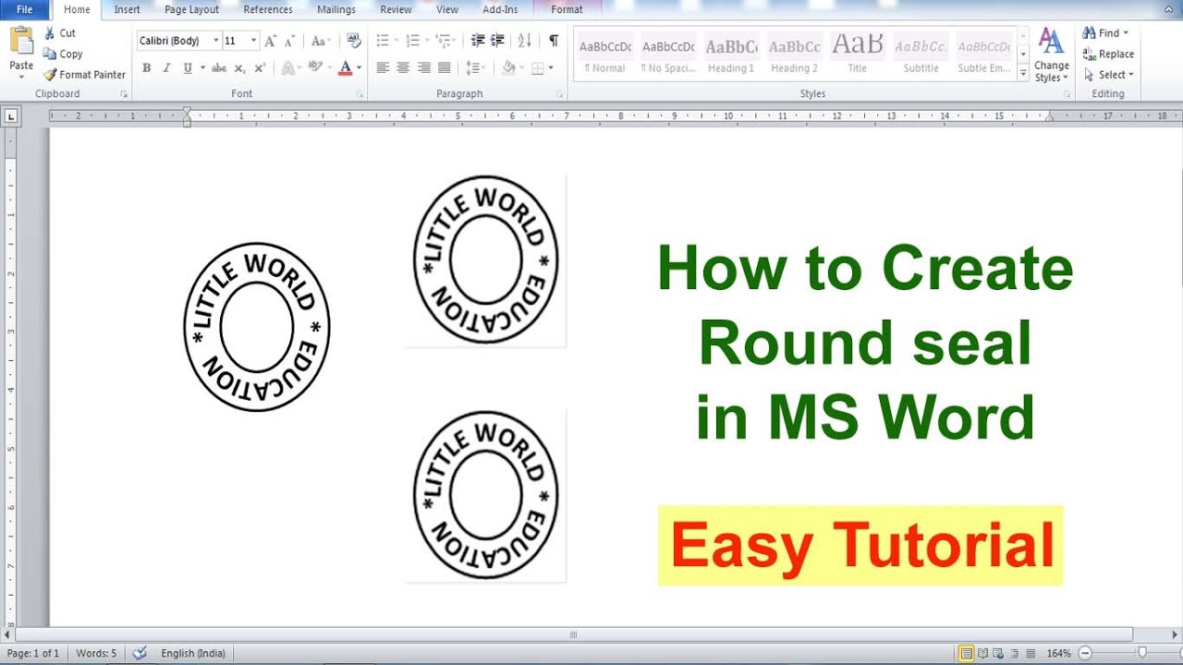Start a bulleted list
The height and width of the screenshot is (665, 1183).
click(383, 41)
